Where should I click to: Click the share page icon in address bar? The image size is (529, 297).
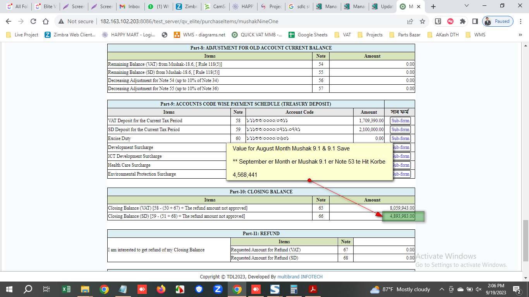click(x=410, y=21)
